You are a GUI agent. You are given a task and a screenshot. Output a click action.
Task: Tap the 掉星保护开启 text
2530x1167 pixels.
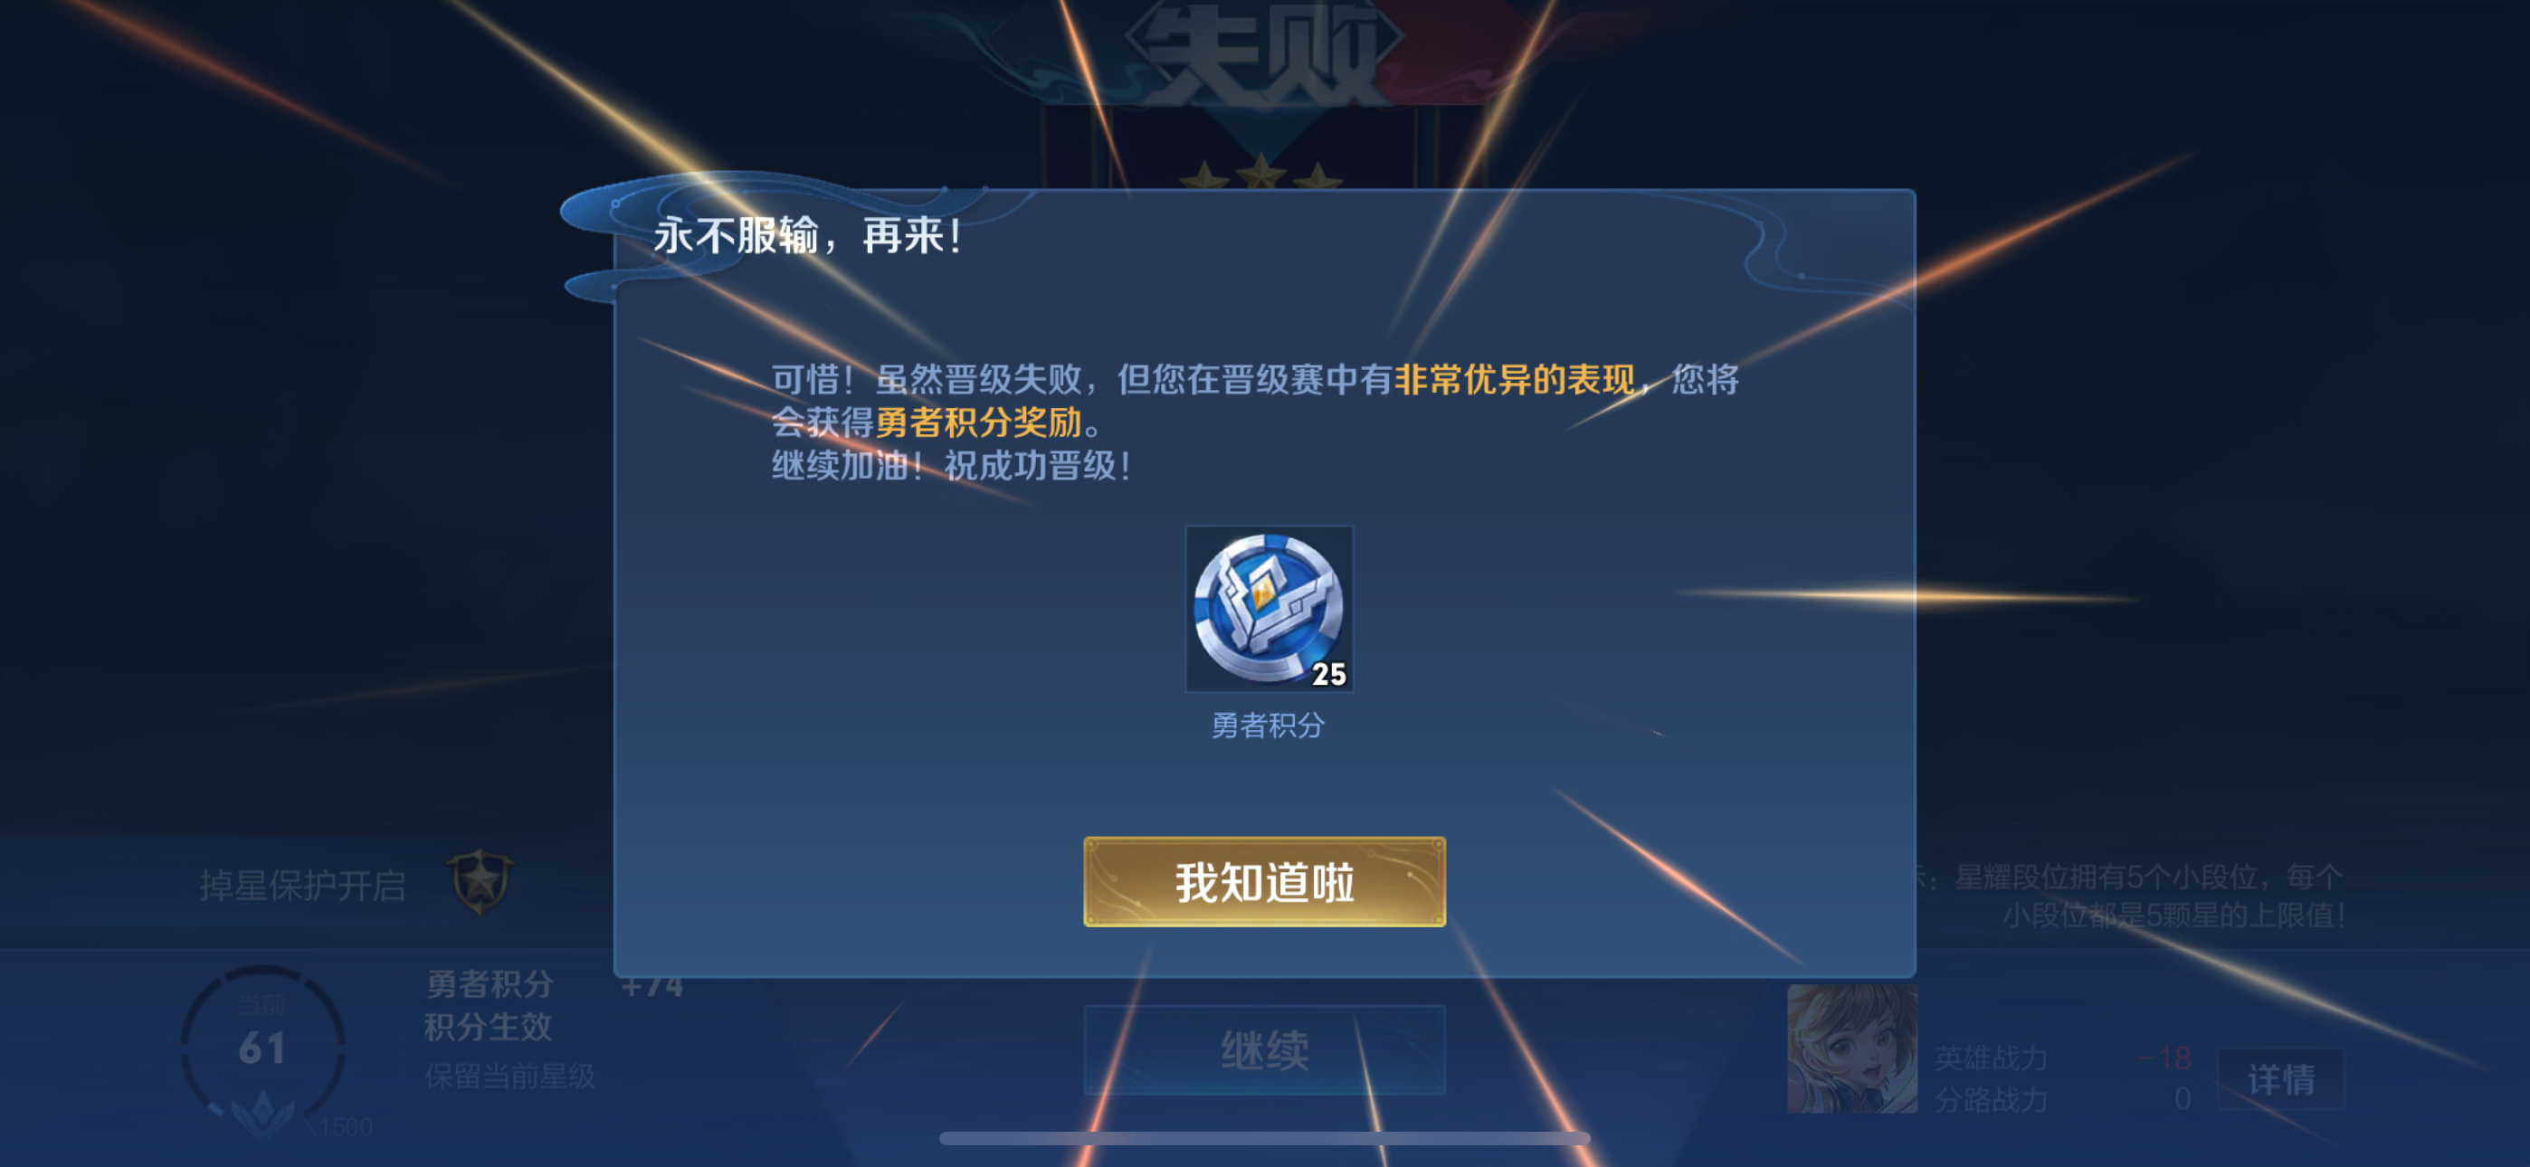coord(302,885)
